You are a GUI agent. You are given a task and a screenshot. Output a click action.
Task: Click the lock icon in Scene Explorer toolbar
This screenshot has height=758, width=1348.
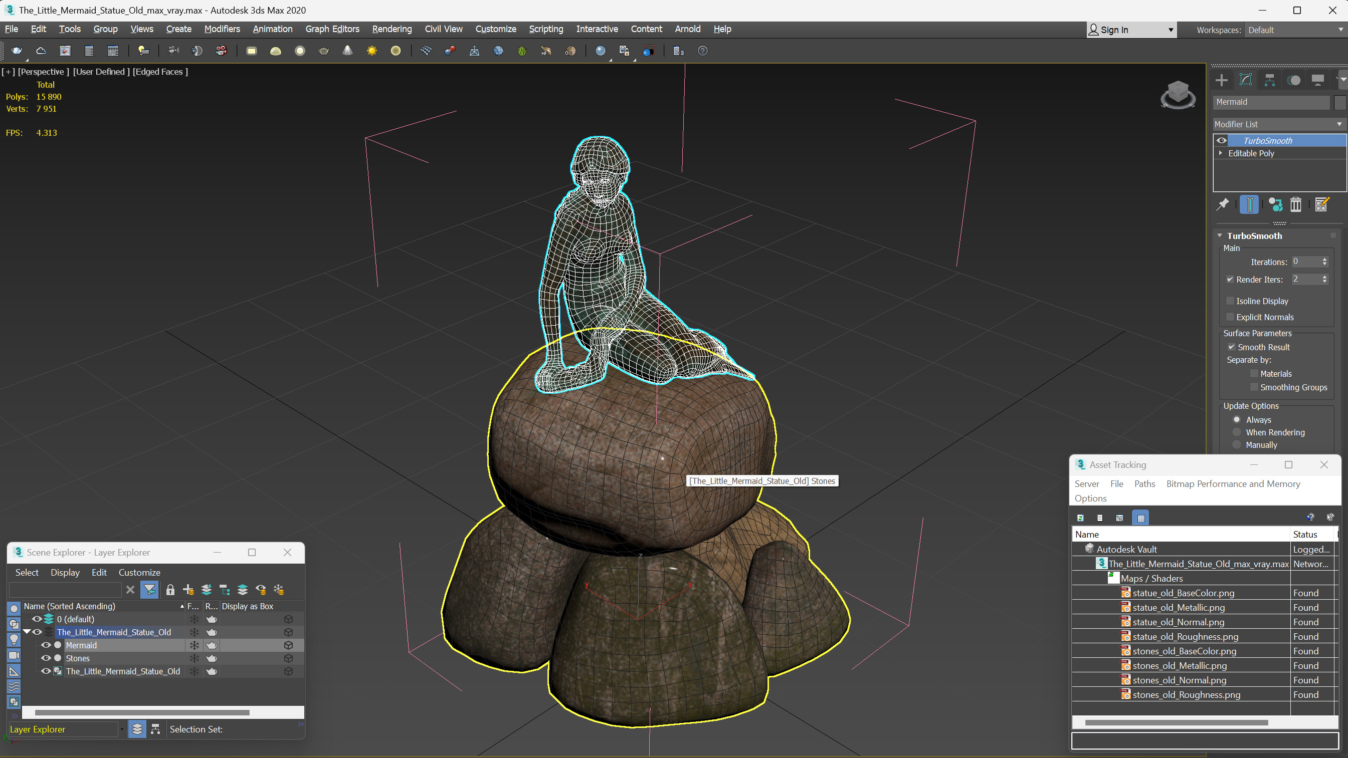170,590
